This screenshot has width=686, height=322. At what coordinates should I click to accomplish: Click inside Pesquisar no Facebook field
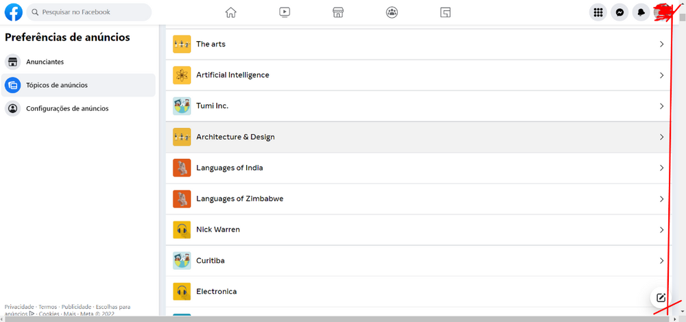[88, 12]
